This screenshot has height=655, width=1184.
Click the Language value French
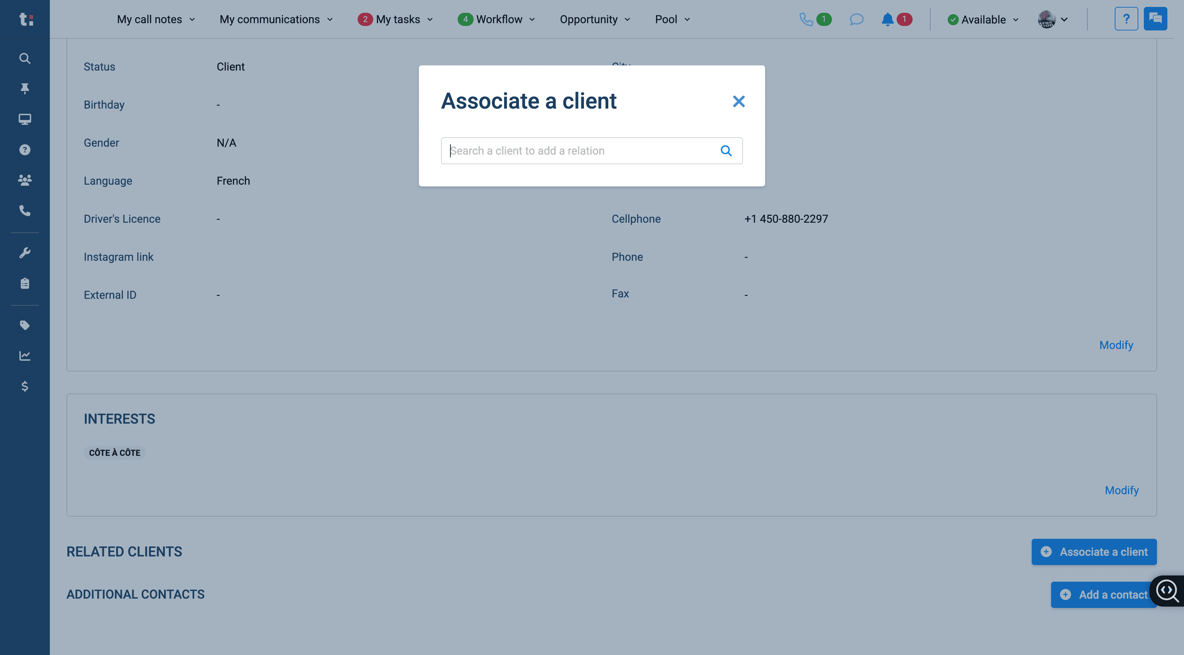tap(233, 181)
